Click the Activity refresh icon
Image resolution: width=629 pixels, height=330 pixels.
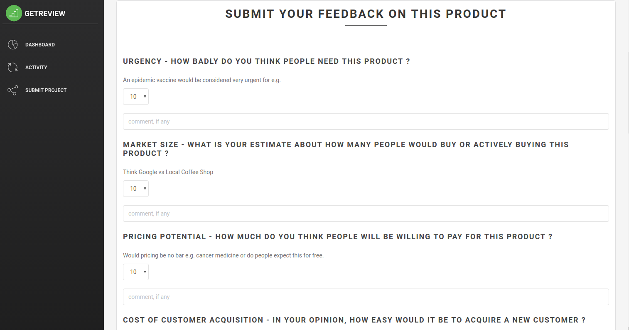pyautogui.click(x=12, y=67)
